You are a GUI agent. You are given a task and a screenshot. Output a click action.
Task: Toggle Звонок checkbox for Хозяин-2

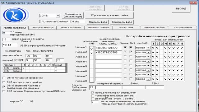pos(125,52)
